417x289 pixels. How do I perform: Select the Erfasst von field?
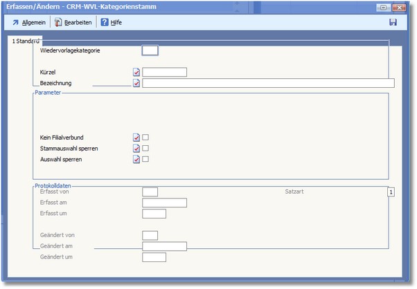(150, 192)
